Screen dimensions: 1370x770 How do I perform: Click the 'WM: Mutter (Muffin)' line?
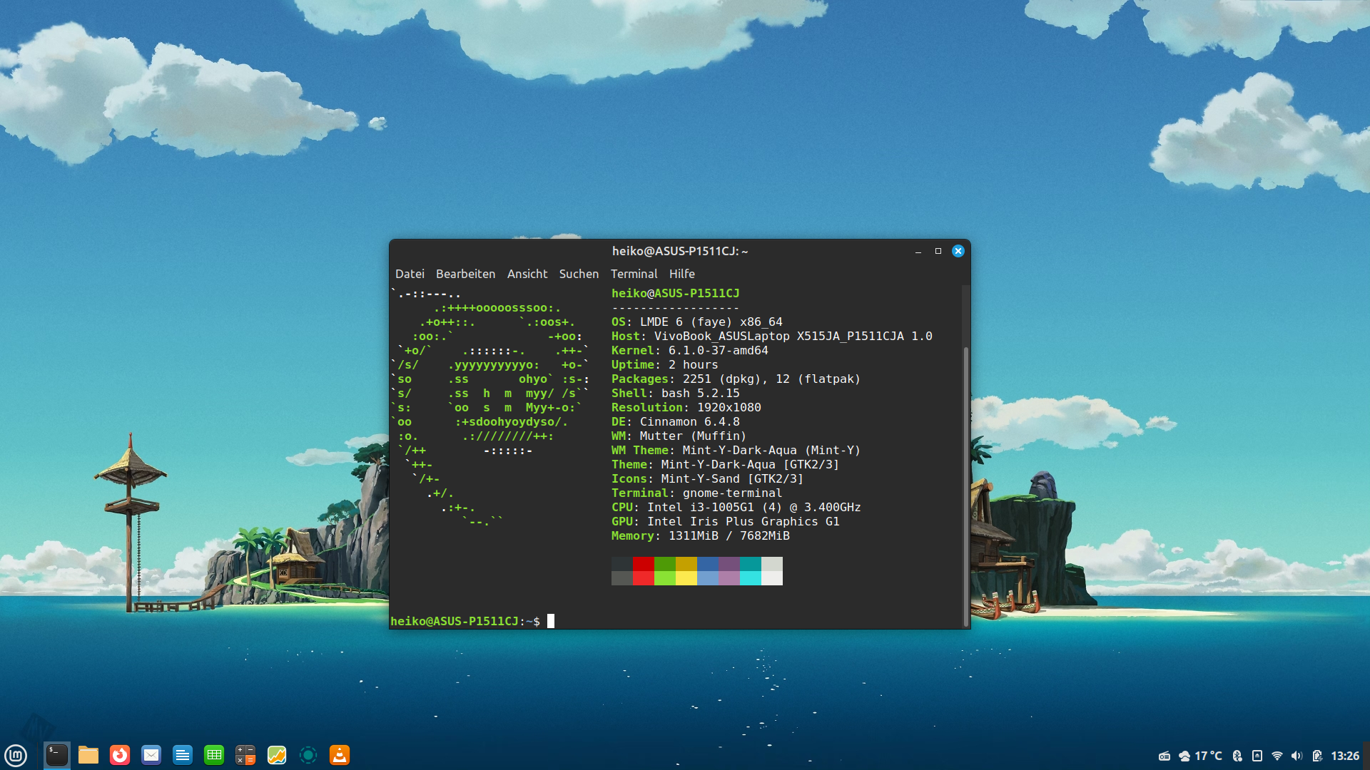click(x=679, y=436)
